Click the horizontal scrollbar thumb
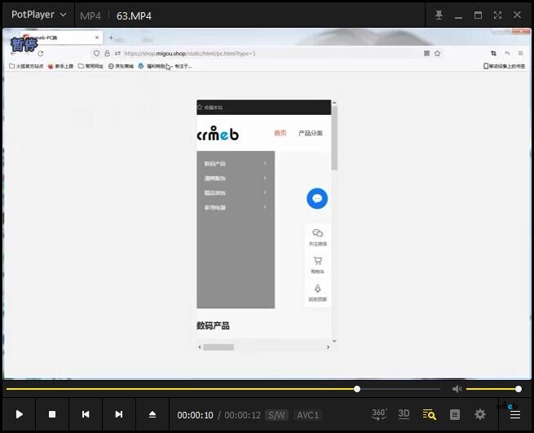The width and height of the screenshot is (534, 433). [x=218, y=347]
